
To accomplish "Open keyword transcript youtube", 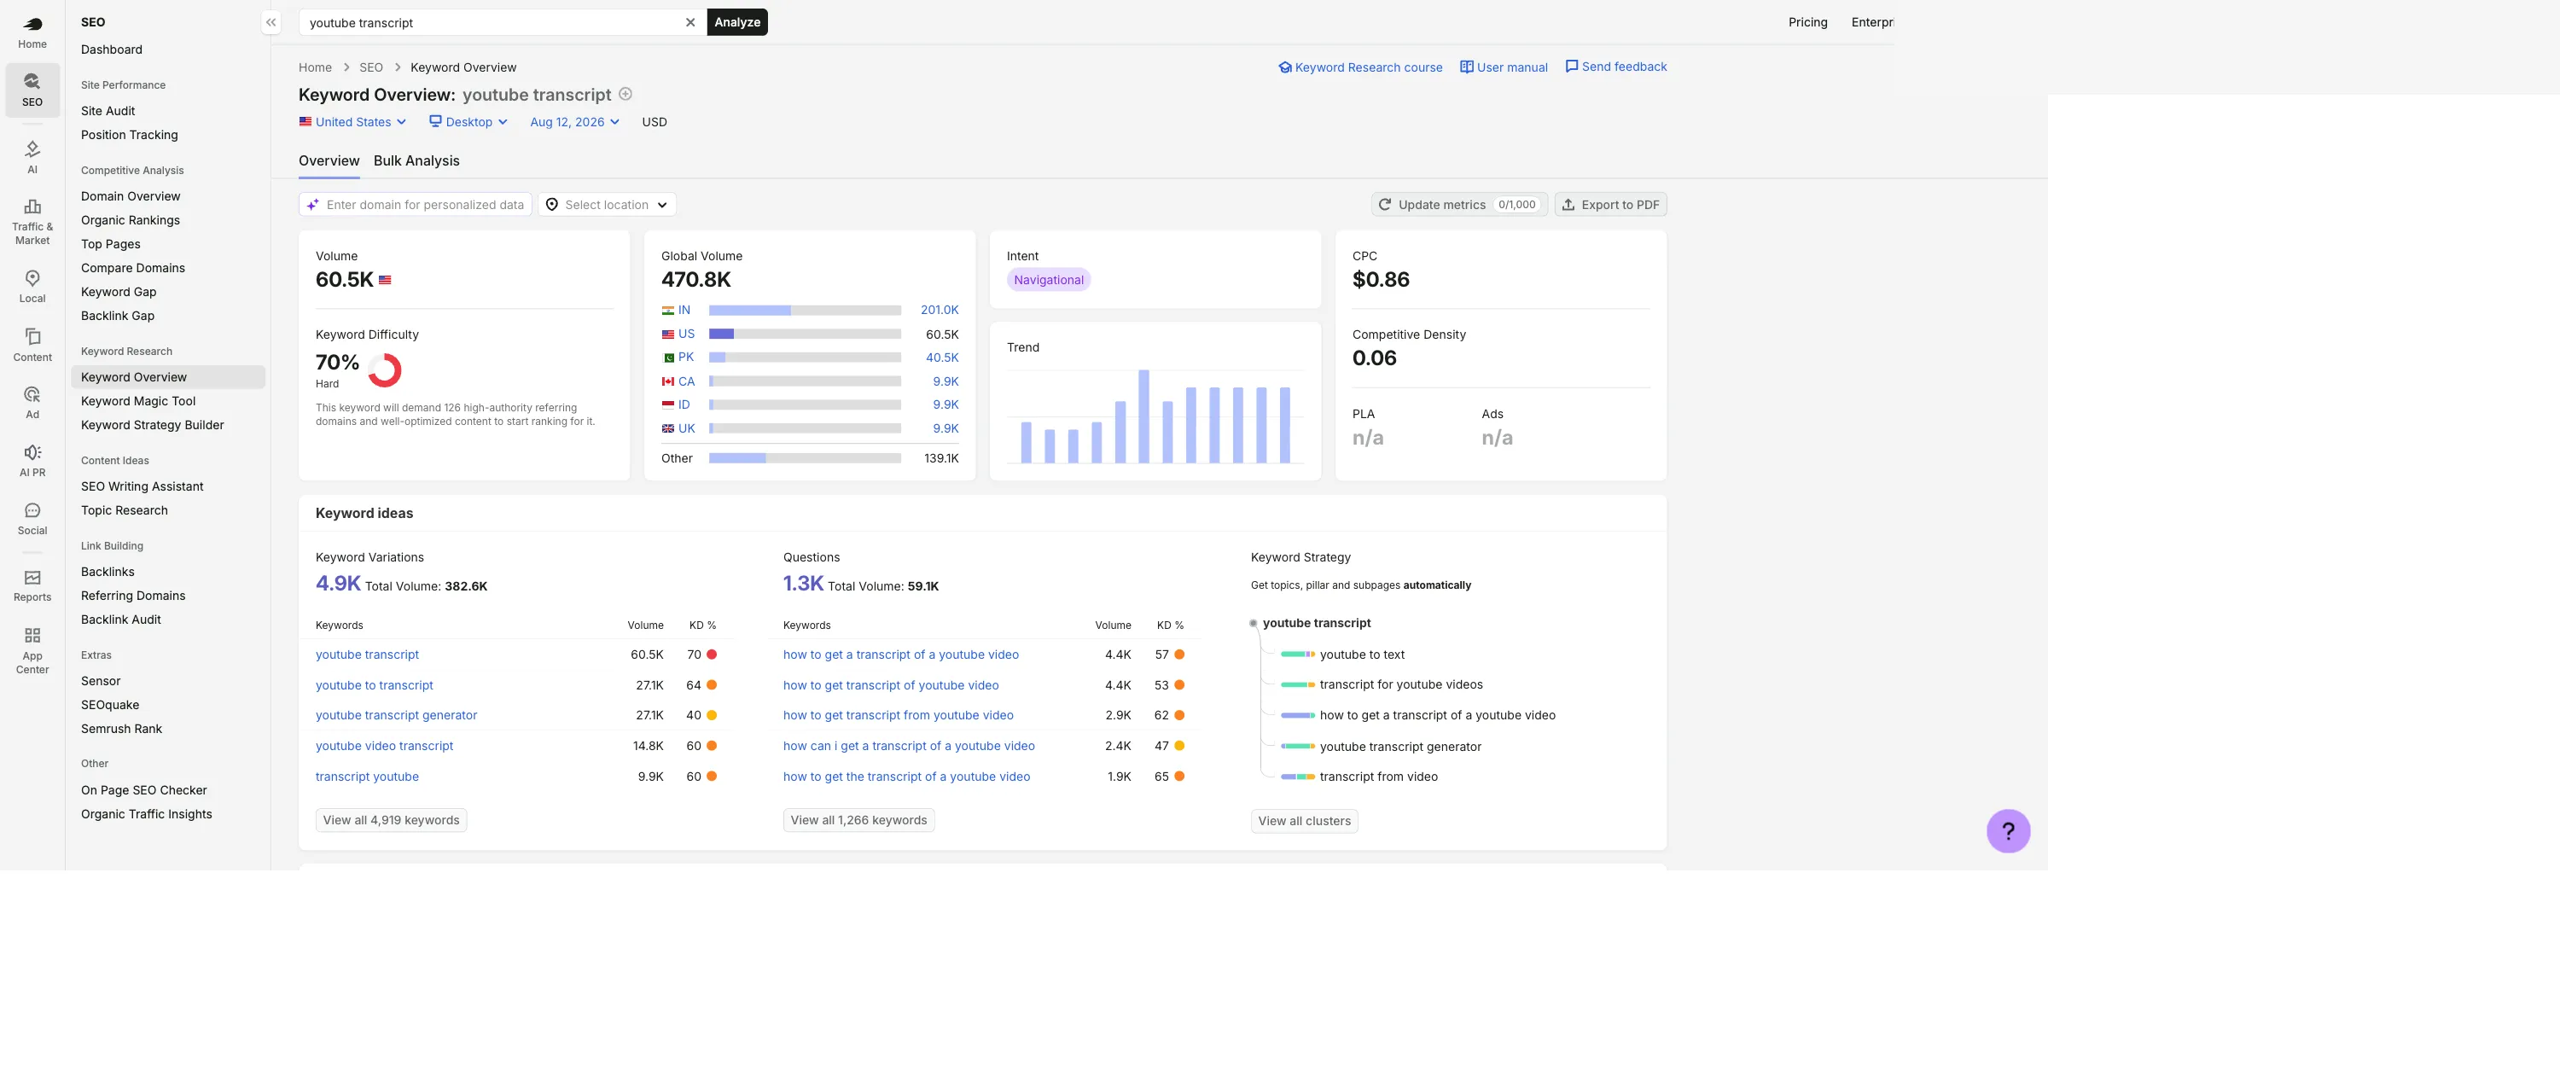I will 367,777.
